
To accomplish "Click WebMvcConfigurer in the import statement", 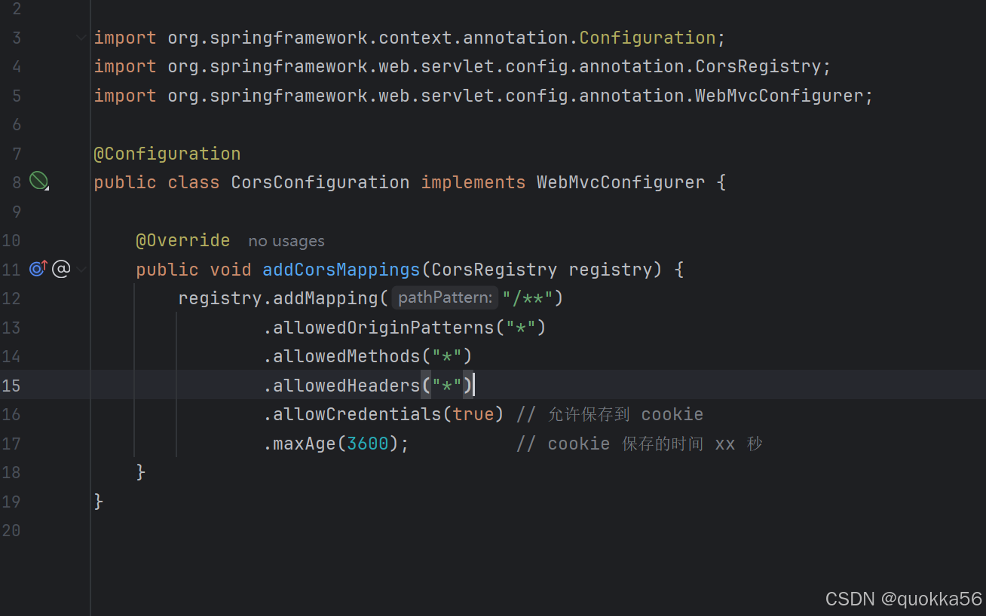I will 779,96.
